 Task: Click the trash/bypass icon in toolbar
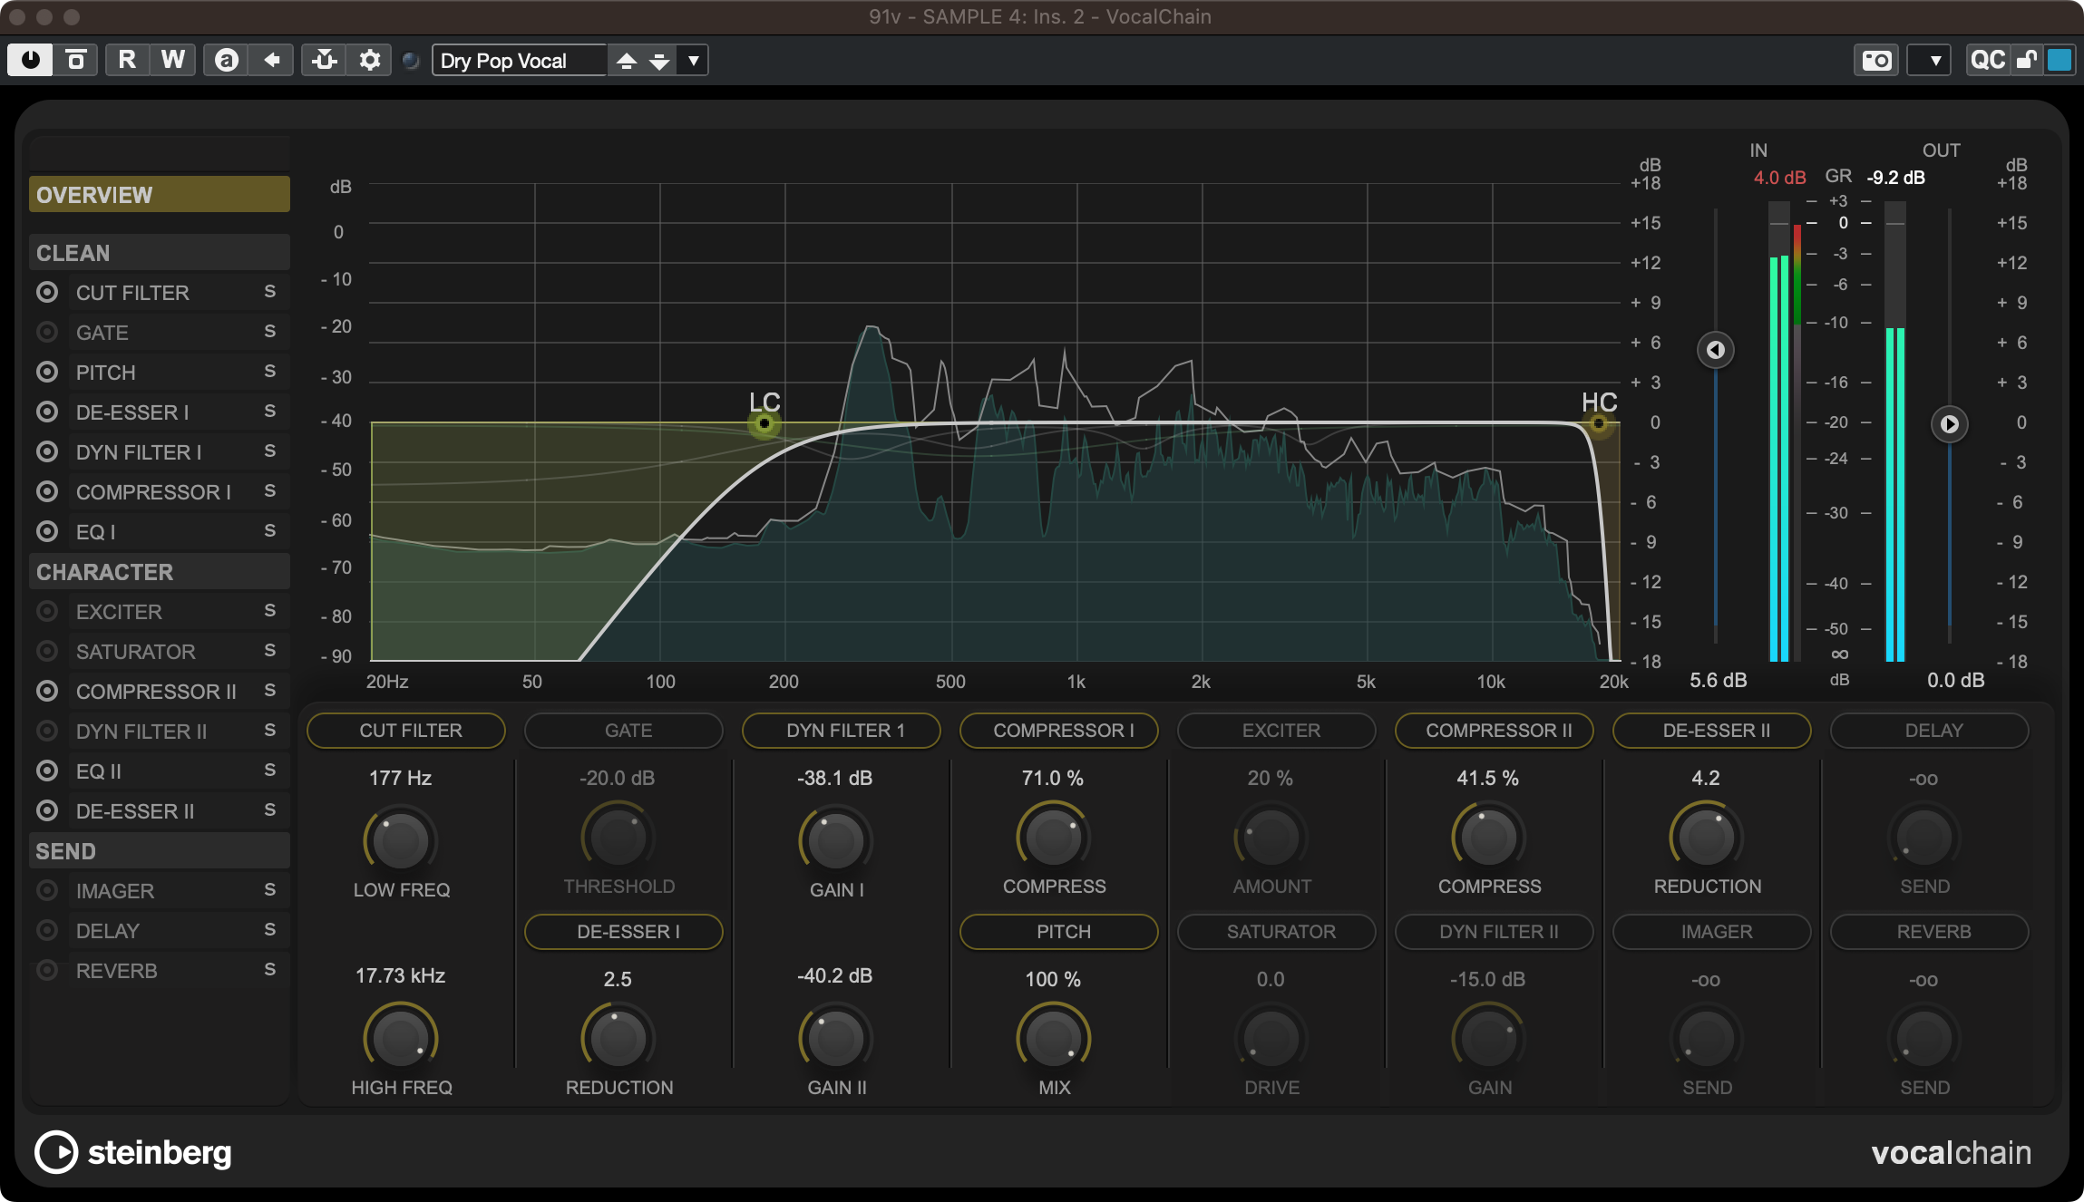tap(76, 60)
